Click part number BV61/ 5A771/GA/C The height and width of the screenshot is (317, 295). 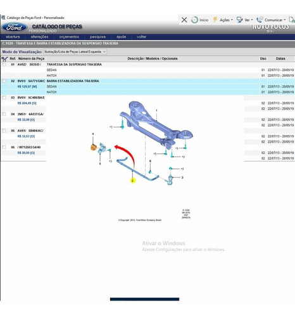tap(31, 81)
